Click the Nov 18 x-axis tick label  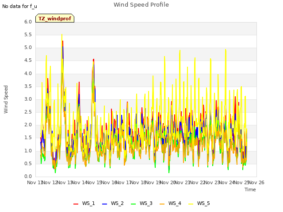138,182
